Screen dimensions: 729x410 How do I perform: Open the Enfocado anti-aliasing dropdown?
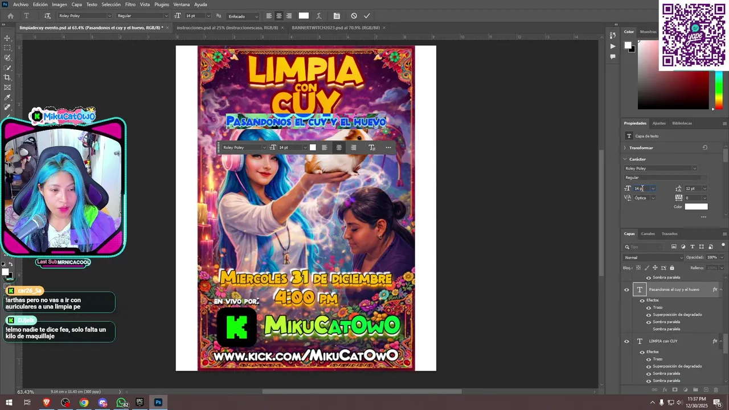243,16
